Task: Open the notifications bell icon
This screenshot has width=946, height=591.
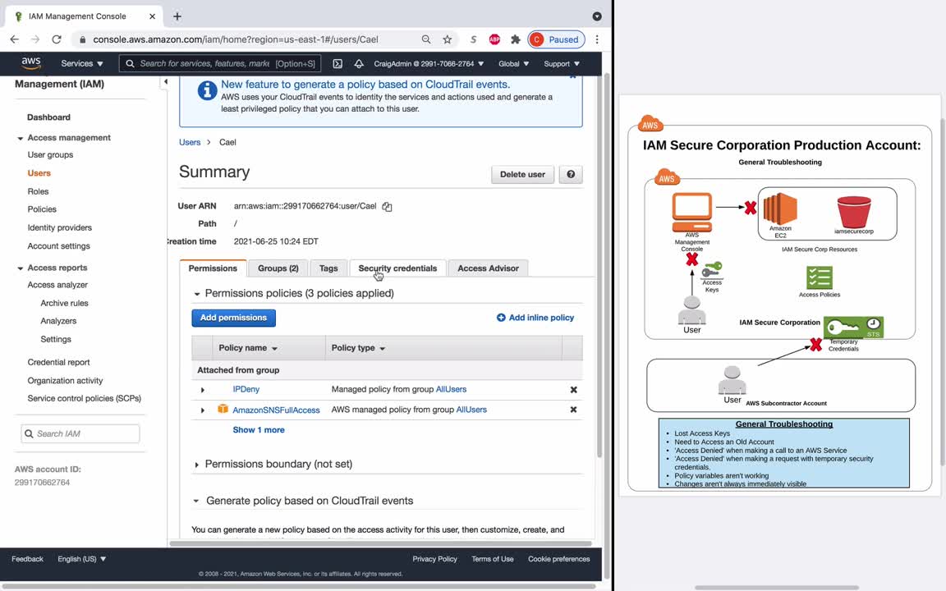Action: (x=359, y=63)
